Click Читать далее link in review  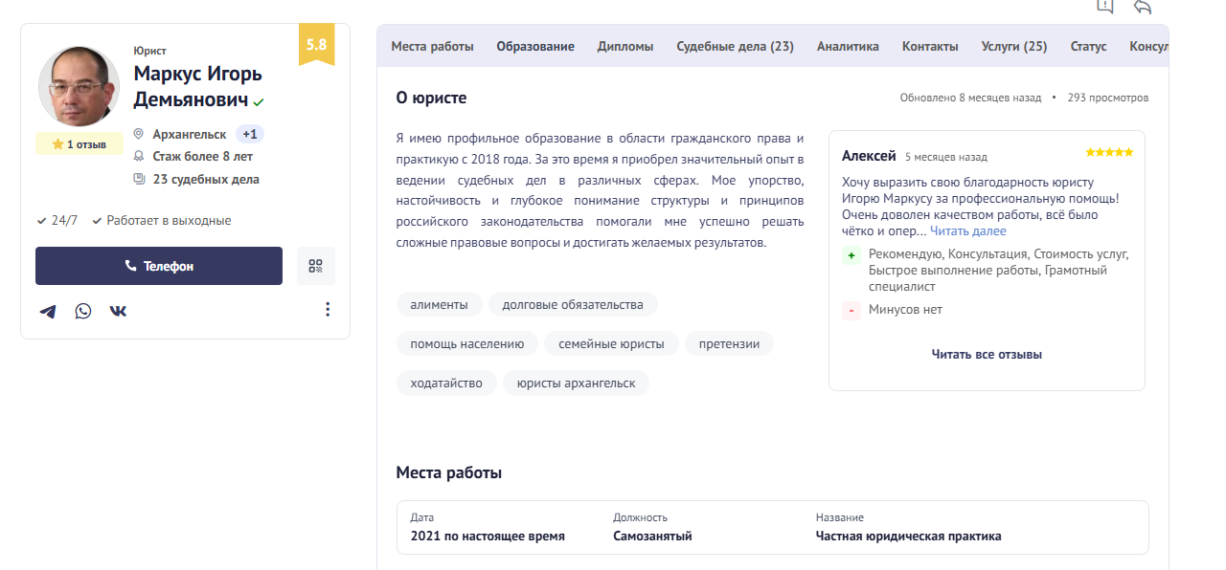coord(968,231)
